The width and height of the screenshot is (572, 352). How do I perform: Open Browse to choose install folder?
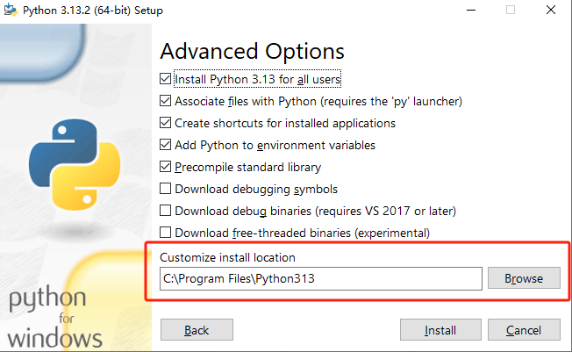tap(524, 278)
